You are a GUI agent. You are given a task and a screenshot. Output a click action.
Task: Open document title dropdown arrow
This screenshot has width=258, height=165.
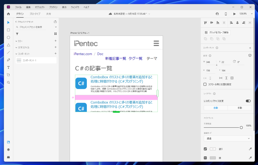coord(149,14)
